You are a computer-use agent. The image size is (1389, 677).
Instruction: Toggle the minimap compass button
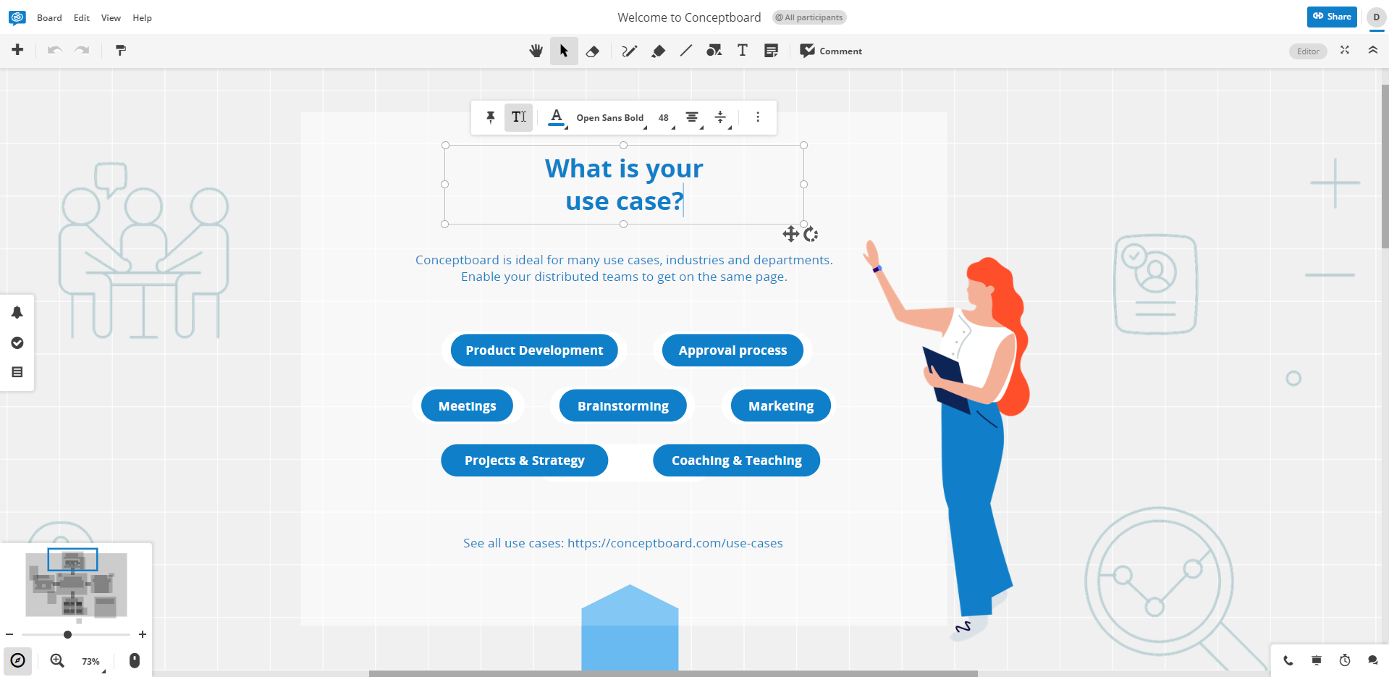18,660
